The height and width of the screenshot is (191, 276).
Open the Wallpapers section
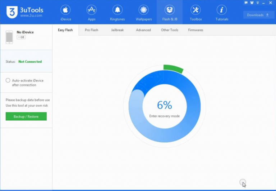point(144,13)
